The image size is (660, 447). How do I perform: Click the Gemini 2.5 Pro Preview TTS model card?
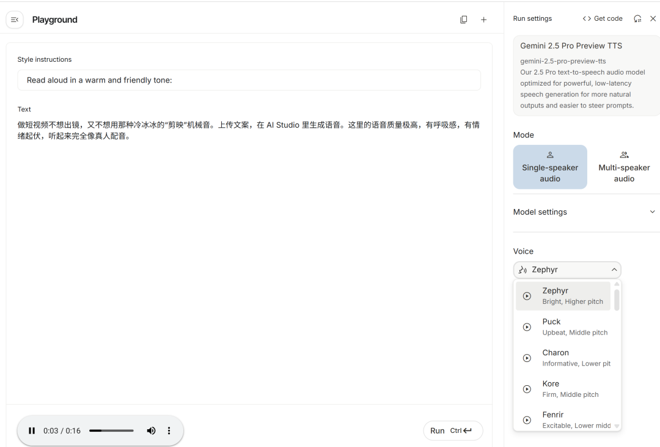tap(586, 75)
